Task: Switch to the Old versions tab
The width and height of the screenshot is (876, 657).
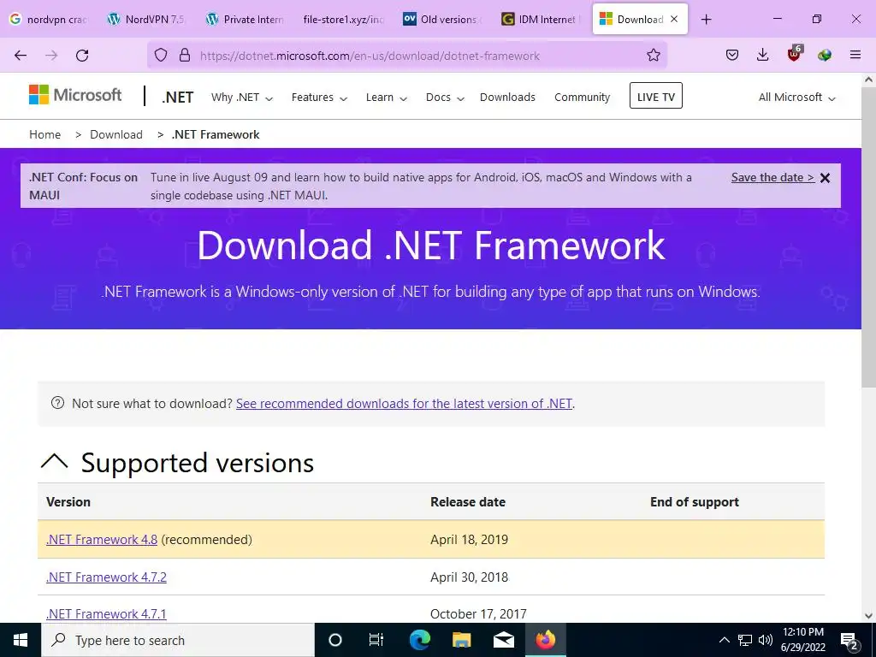Action: [442, 20]
